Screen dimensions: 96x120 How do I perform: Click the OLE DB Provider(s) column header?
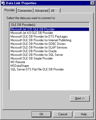49,25
